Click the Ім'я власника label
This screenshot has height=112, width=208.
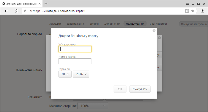(x=67, y=44)
